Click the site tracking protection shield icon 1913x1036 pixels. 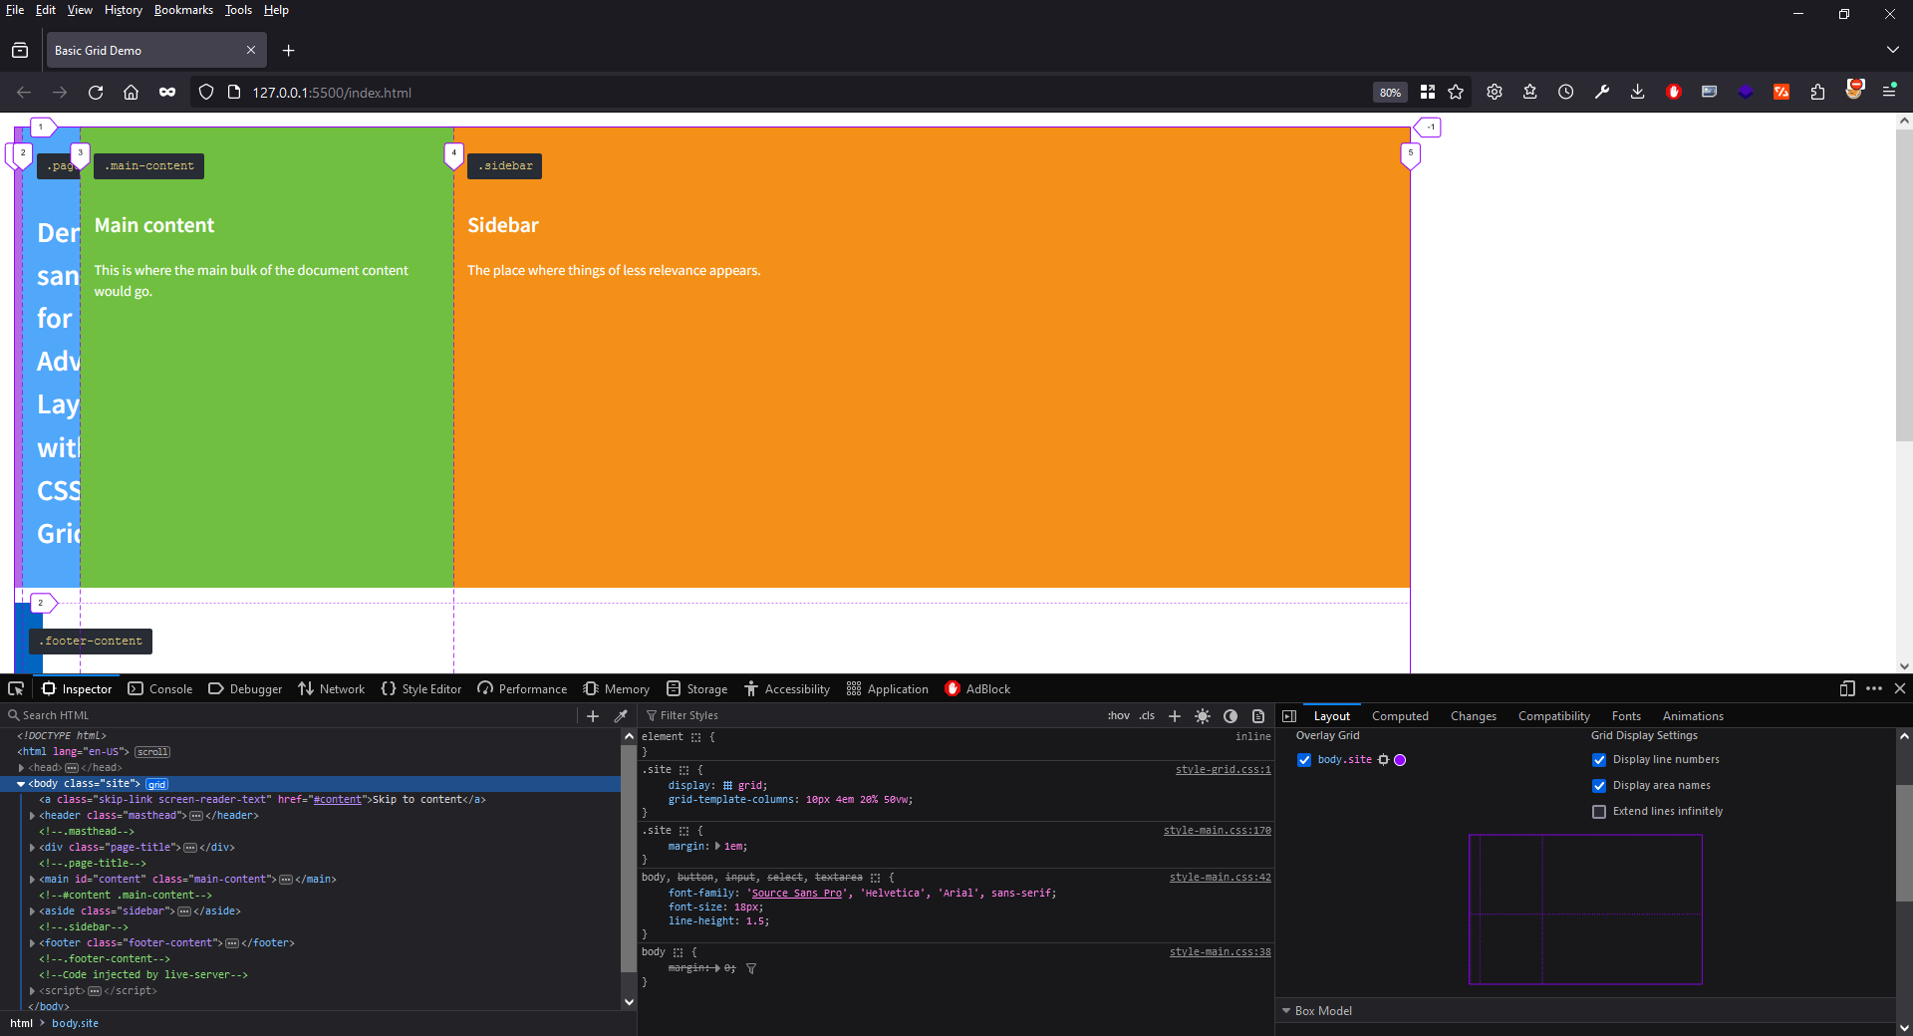pos(206,92)
